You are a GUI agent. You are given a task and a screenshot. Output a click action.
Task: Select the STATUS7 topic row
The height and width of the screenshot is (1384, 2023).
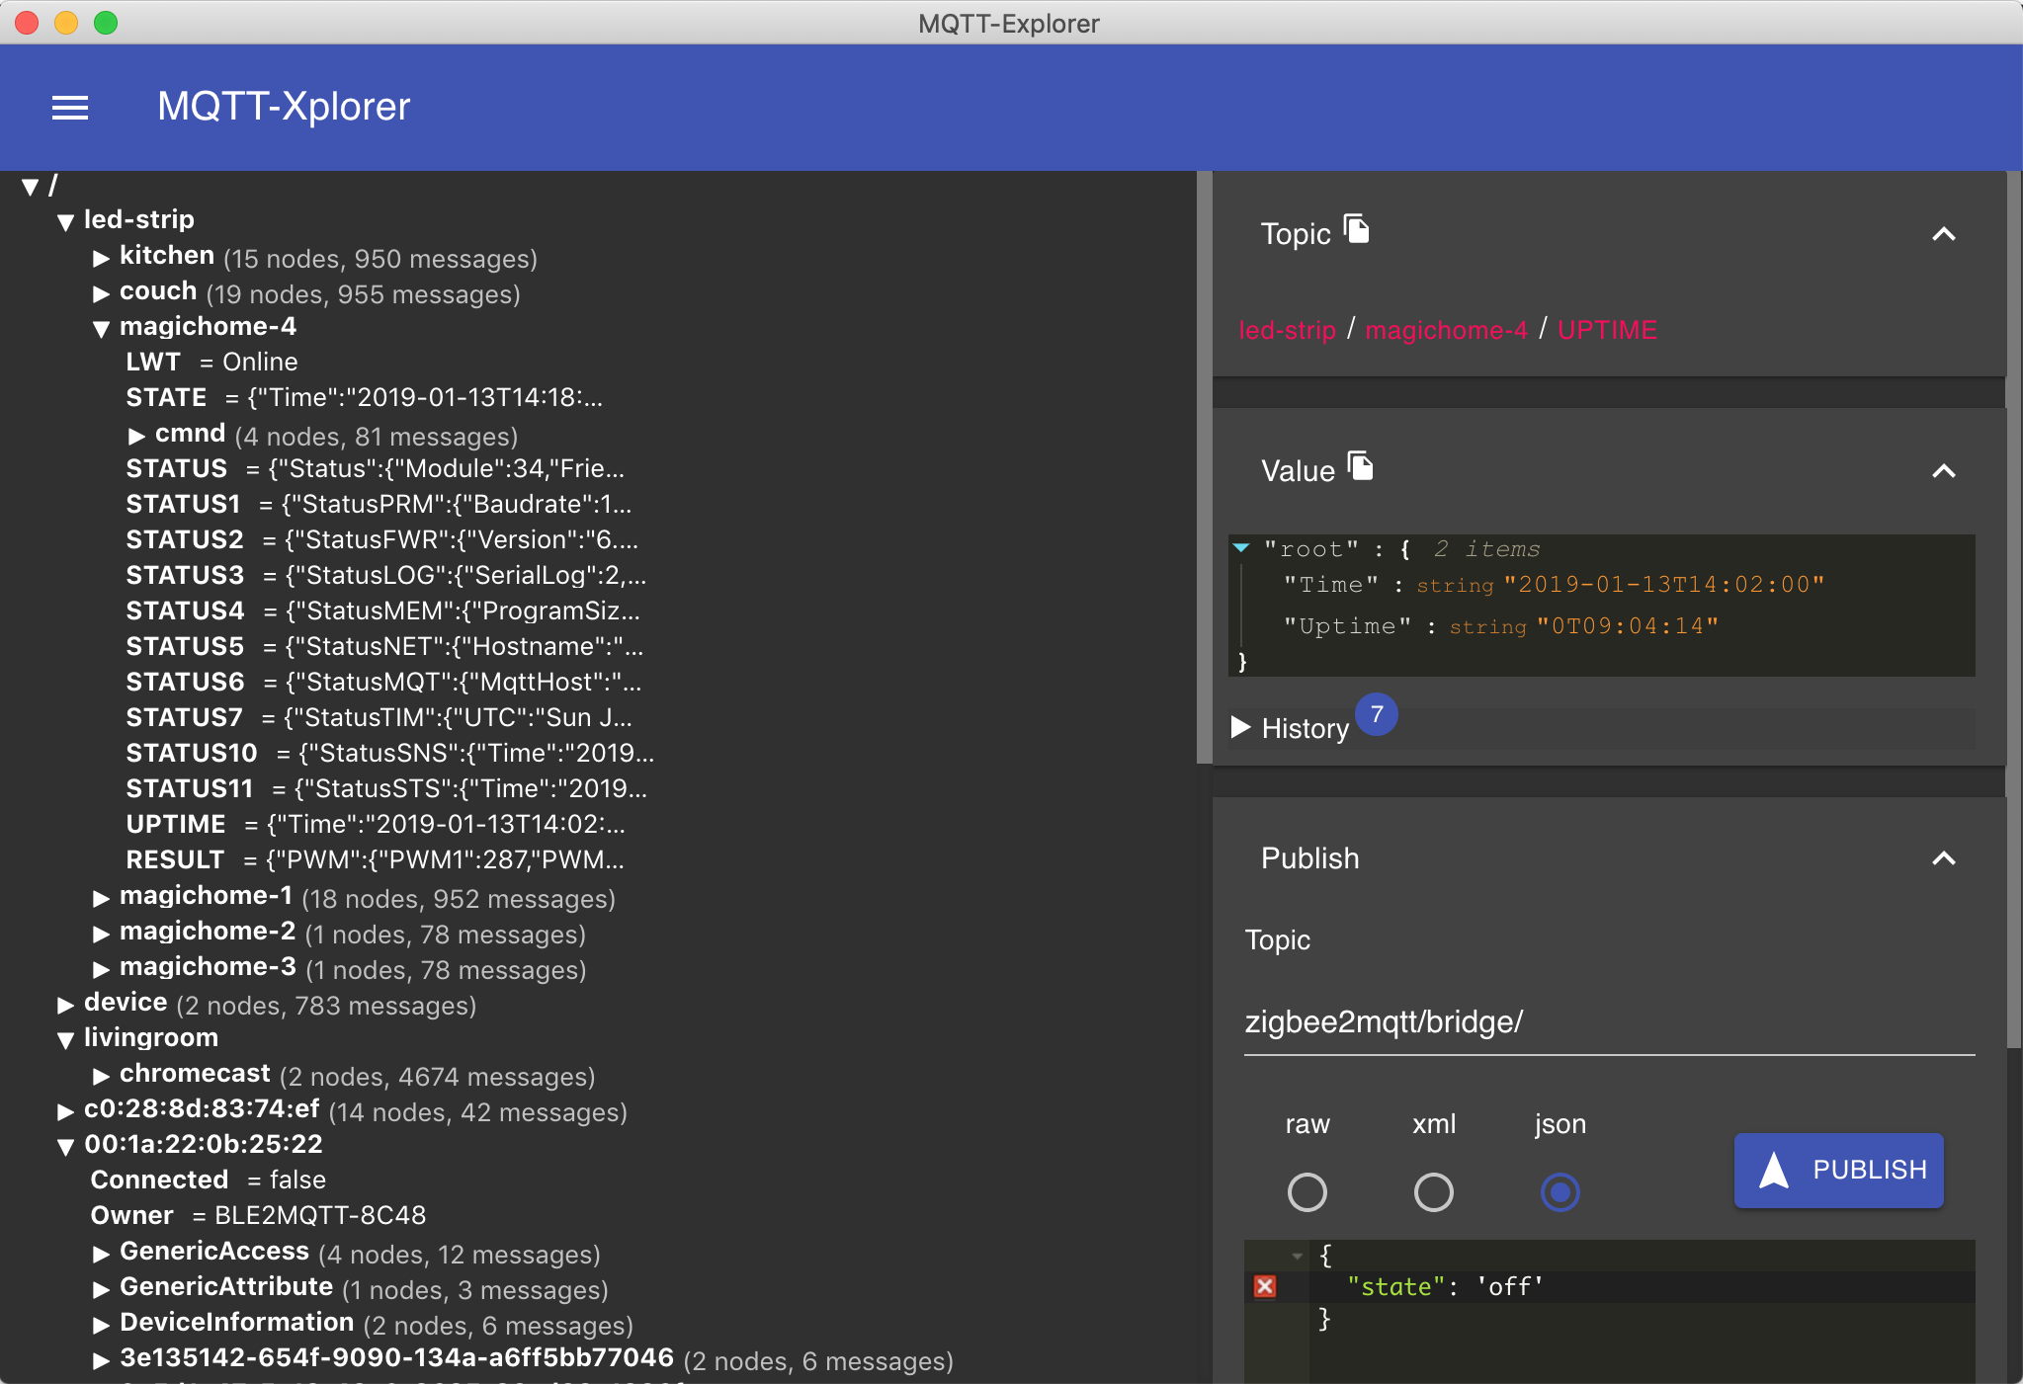tap(379, 717)
